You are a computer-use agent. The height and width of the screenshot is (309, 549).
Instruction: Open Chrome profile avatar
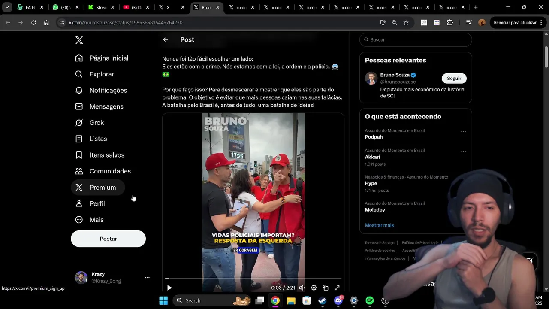482,22
